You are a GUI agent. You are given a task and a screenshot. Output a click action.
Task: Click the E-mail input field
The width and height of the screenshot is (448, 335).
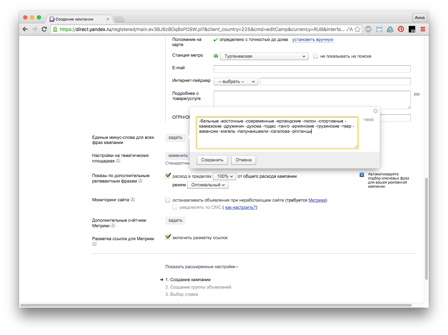pos(312,69)
